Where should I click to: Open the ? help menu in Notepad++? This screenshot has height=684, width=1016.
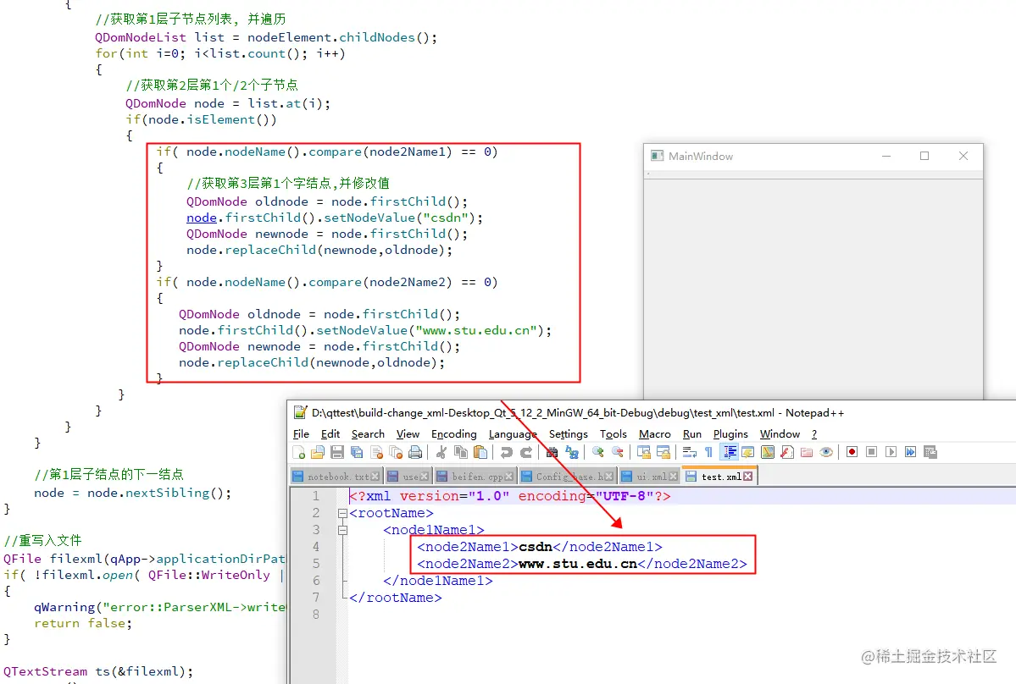click(814, 434)
